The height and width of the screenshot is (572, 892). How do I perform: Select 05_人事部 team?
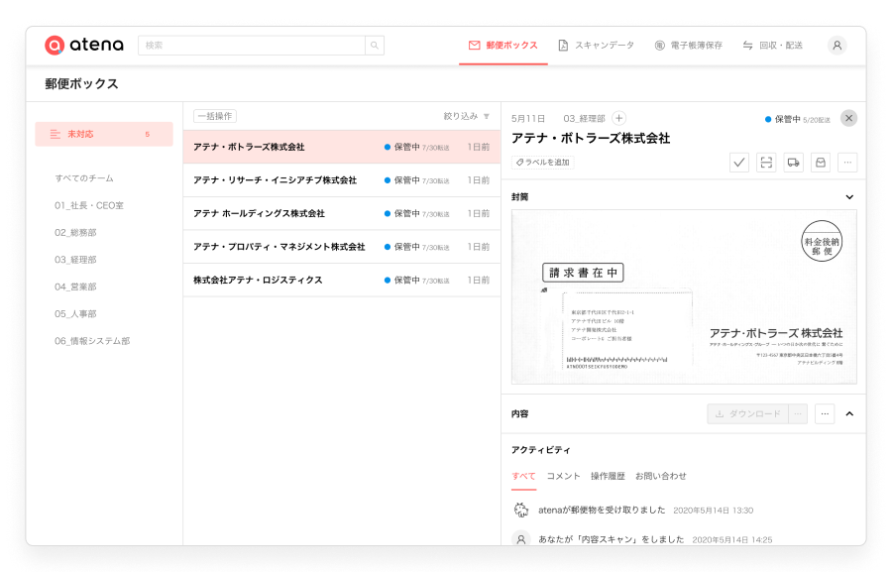pyautogui.click(x=75, y=314)
